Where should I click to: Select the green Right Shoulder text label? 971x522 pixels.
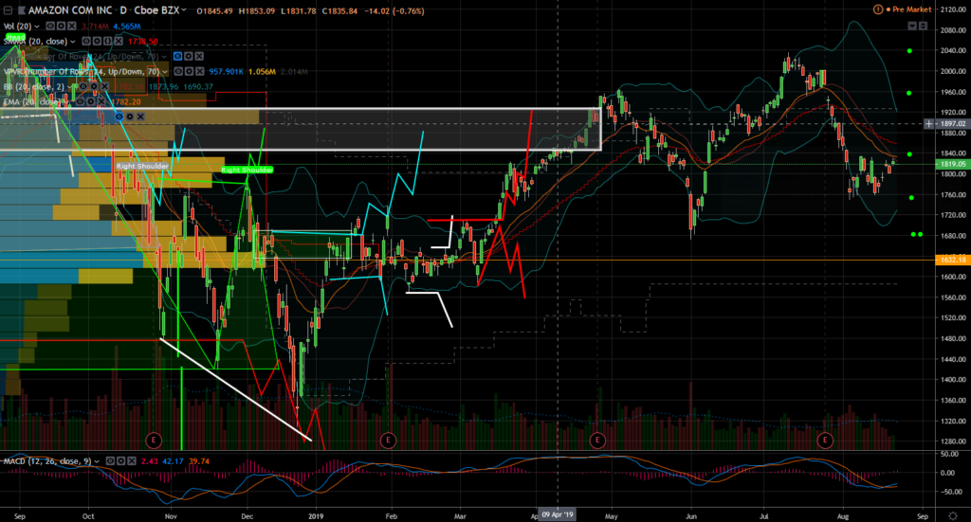click(247, 170)
